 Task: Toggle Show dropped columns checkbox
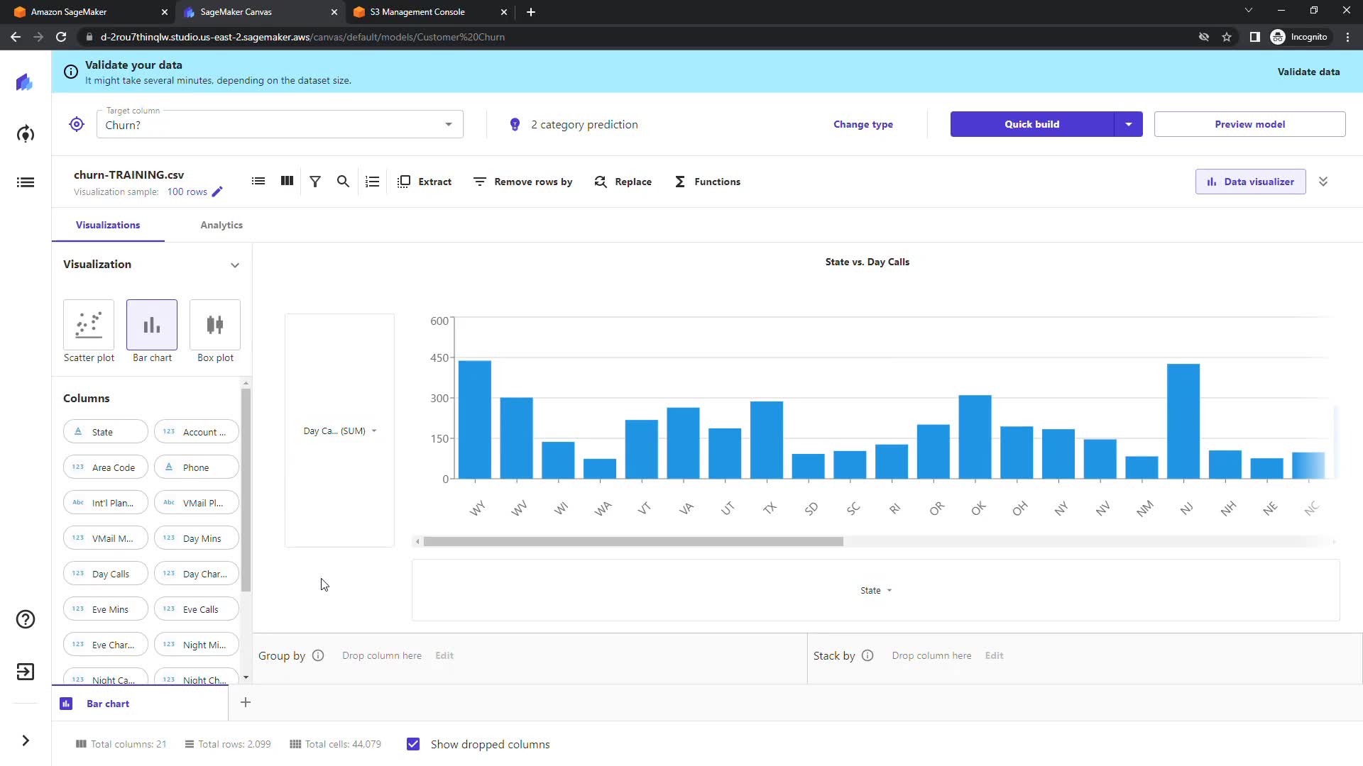tap(413, 744)
